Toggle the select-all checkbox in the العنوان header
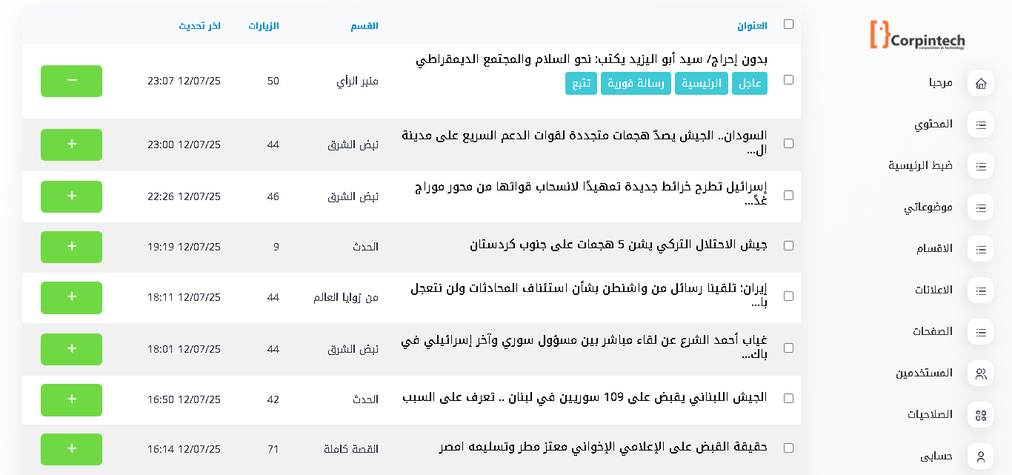1012x475 pixels. (789, 23)
